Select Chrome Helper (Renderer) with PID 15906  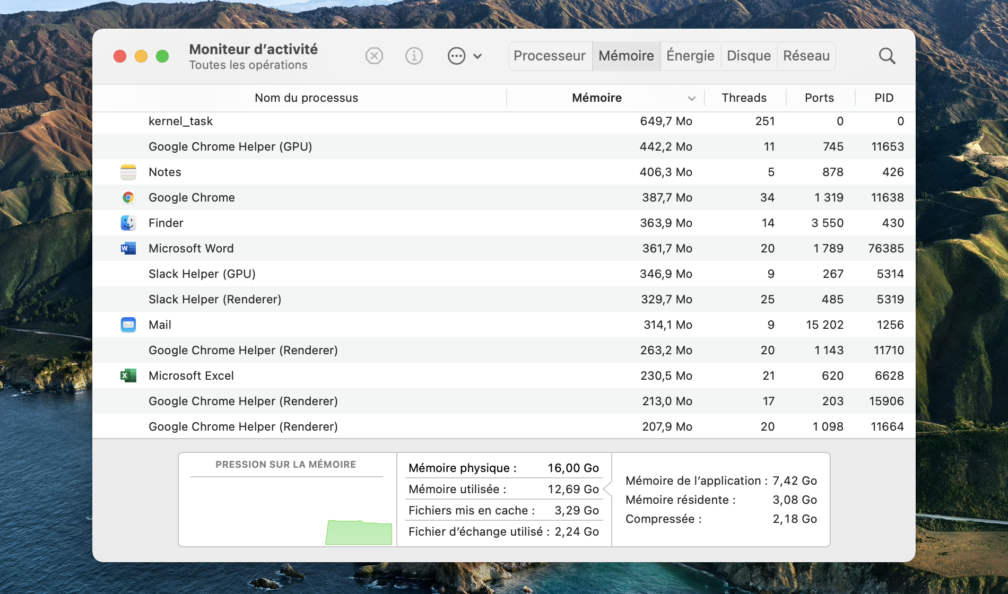pyautogui.click(x=504, y=401)
